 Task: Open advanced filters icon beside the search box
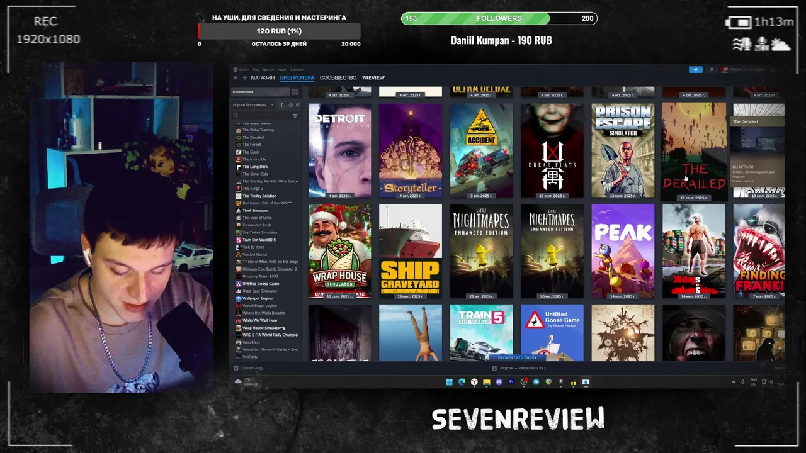coord(295,116)
